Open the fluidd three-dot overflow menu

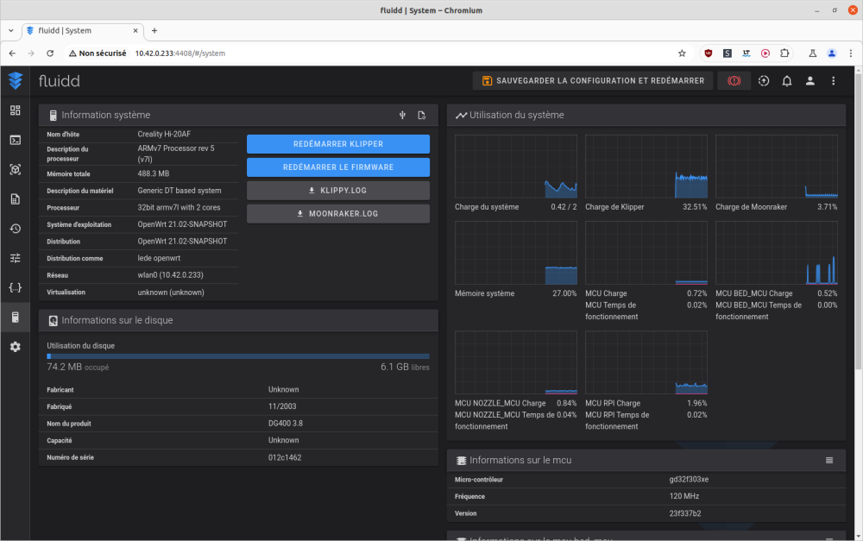coord(834,81)
